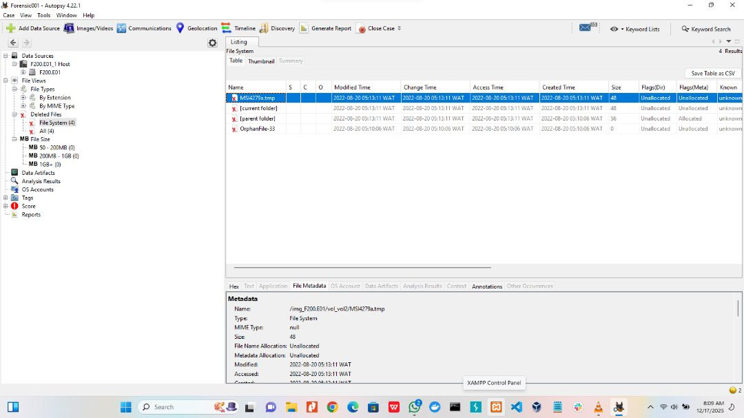Select File System (4) deleted files
The image size is (744, 418).
pos(57,123)
